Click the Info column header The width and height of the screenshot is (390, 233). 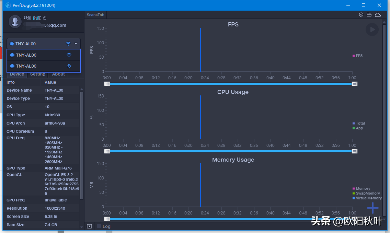coord(22,82)
